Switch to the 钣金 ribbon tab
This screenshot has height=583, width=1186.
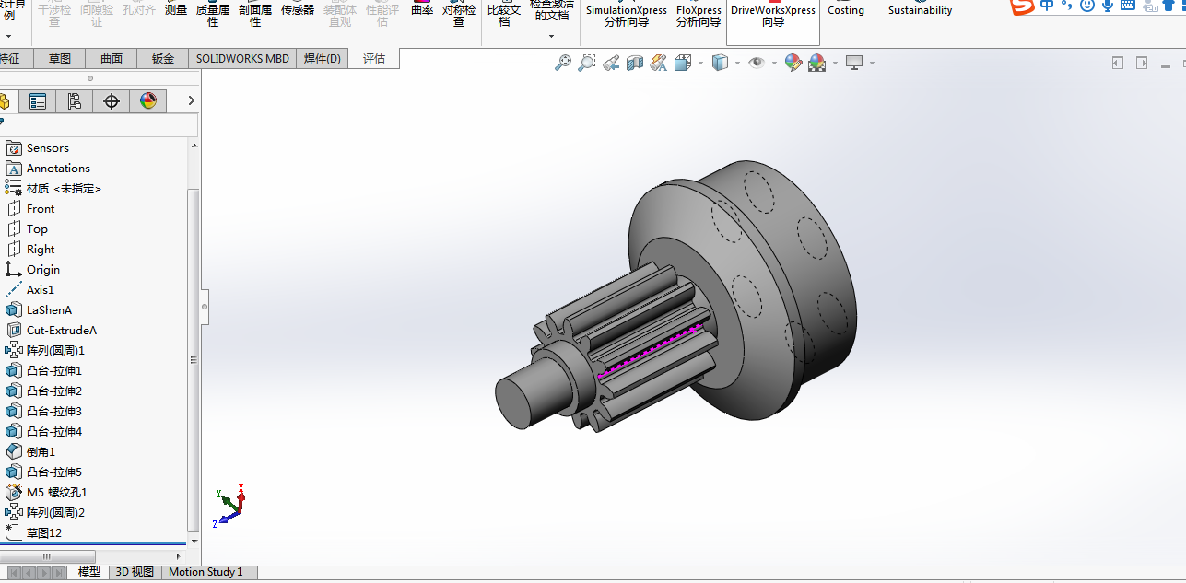163,59
